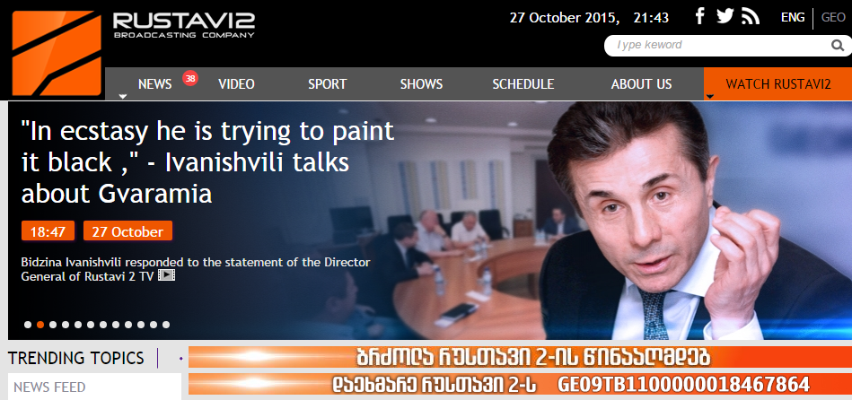Select the last carousel slide dot
The height and width of the screenshot is (400, 852).
click(x=166, y=325)
